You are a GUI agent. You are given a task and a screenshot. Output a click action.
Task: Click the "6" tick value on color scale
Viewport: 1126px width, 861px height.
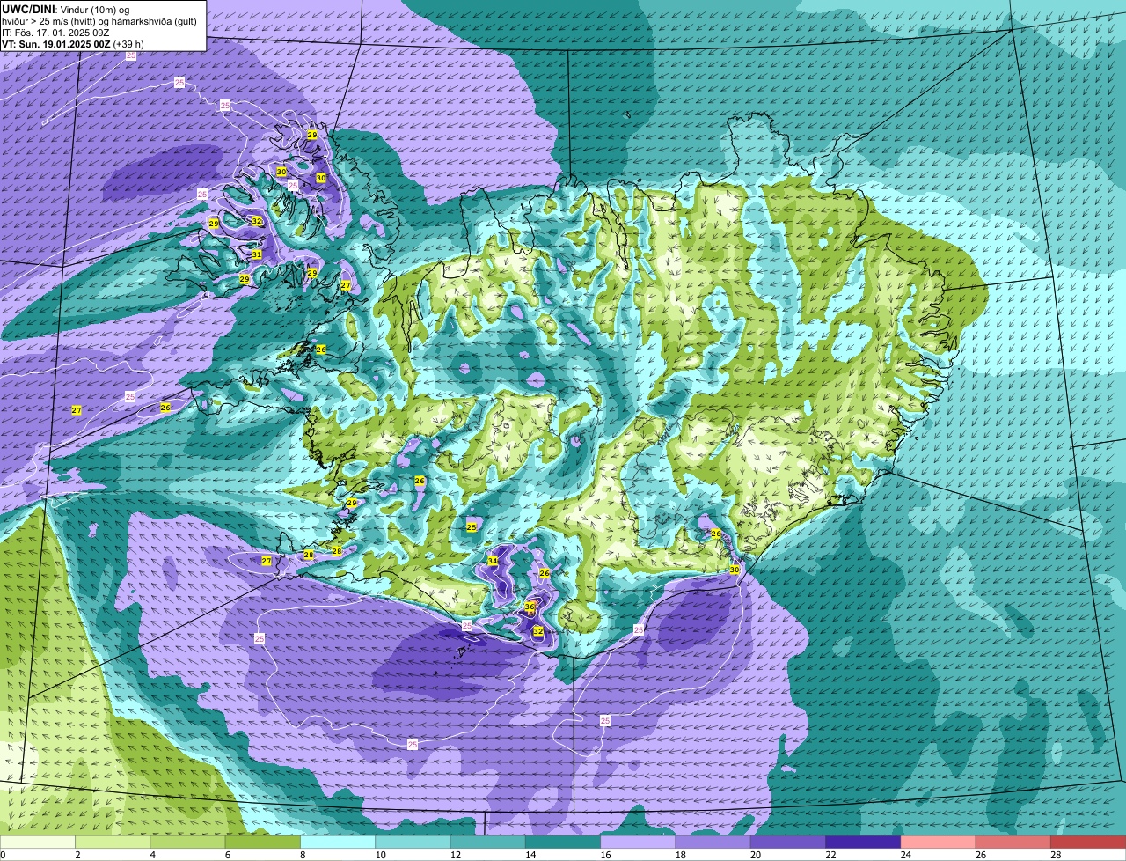coord(227,855)
